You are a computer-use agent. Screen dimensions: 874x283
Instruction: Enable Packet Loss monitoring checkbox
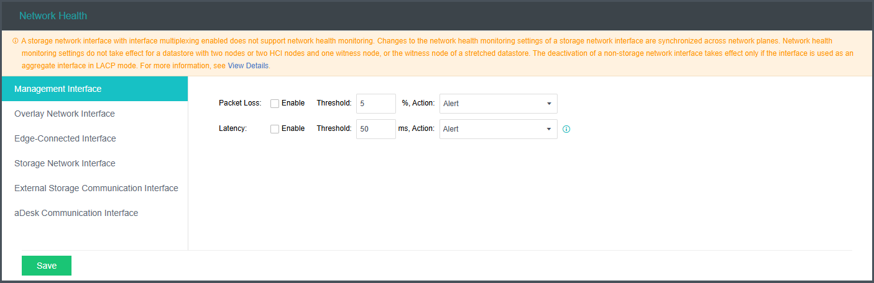coord(275,104)
